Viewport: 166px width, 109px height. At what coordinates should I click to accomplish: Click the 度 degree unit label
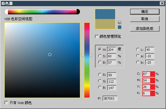tap(119, 49)
